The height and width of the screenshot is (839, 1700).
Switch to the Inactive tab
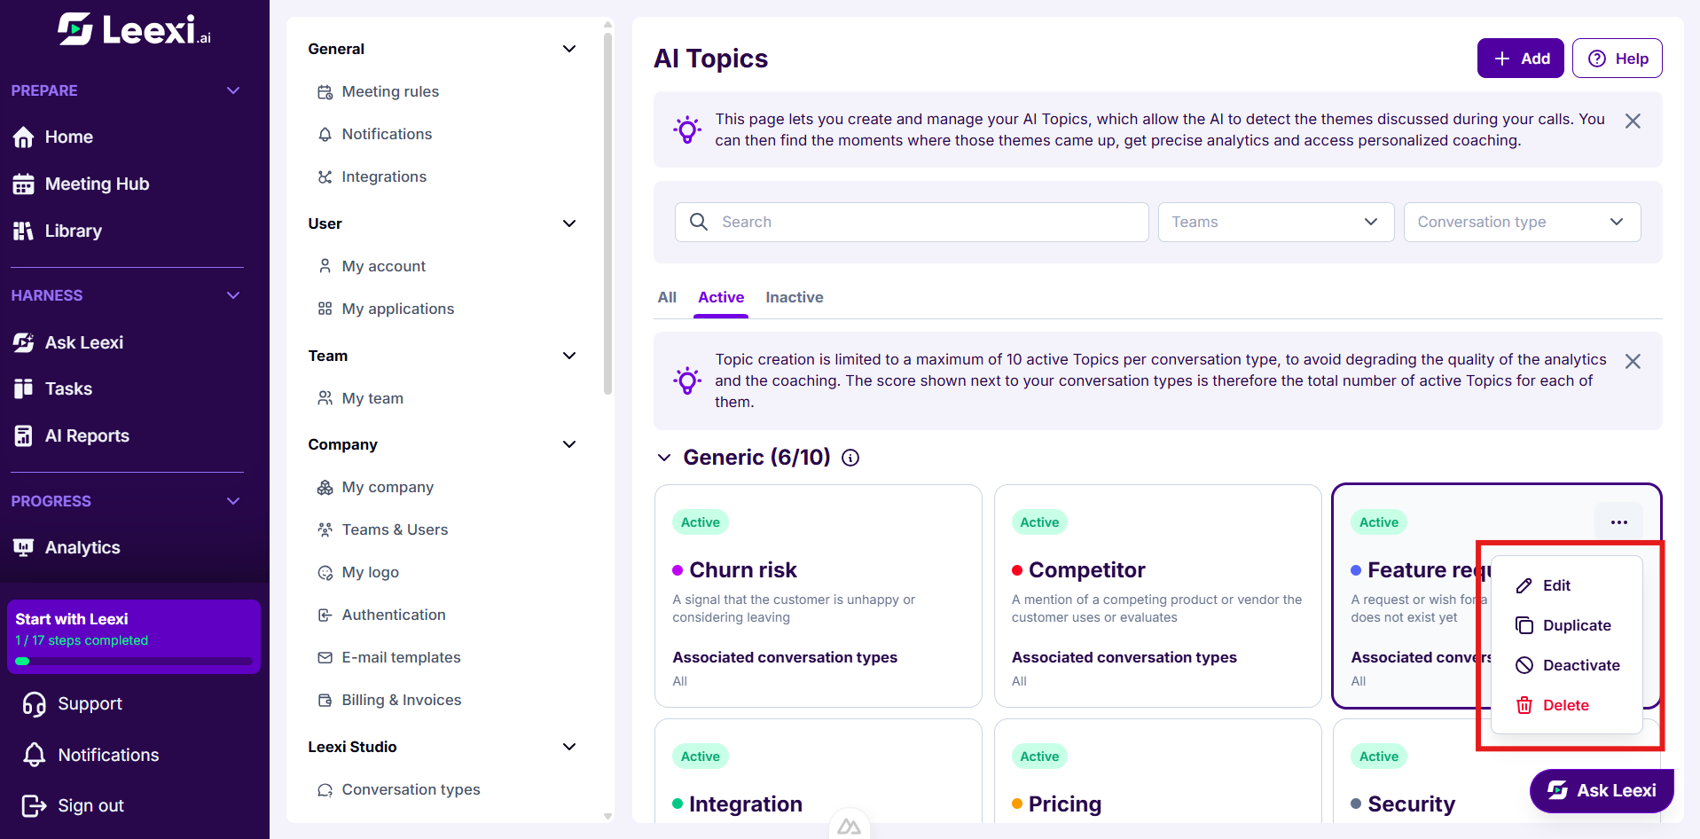coord(795,297)
